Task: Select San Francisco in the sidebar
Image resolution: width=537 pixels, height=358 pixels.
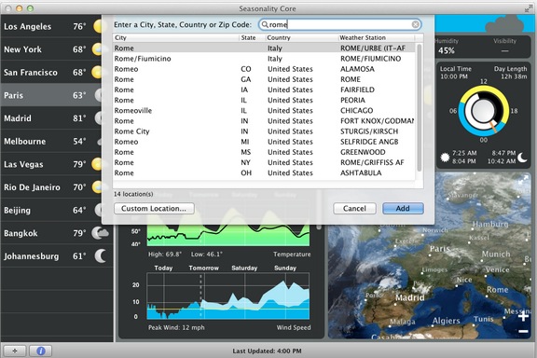Action: [51, 73]
